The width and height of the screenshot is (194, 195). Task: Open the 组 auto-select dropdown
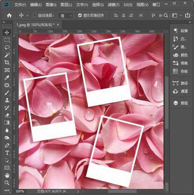coord(66,15)
